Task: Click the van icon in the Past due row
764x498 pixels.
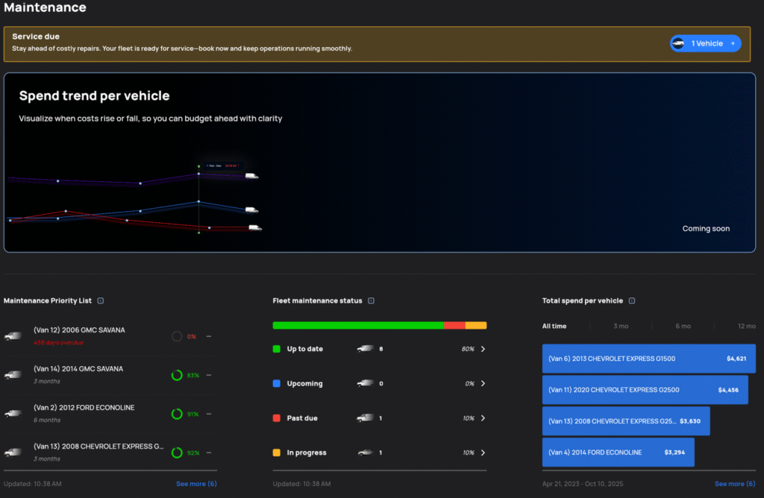Action: point(365,418)
